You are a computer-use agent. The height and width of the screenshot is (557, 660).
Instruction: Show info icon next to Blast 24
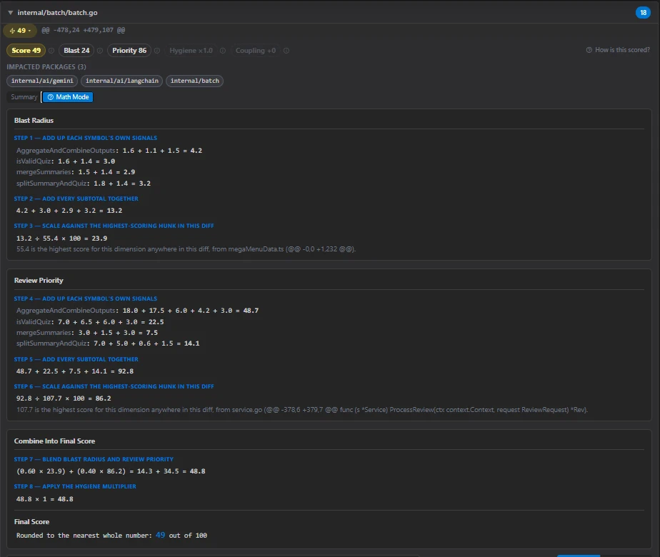tap(100, 51)
